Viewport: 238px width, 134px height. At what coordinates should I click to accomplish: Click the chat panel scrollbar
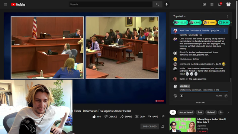click(231, 80)
